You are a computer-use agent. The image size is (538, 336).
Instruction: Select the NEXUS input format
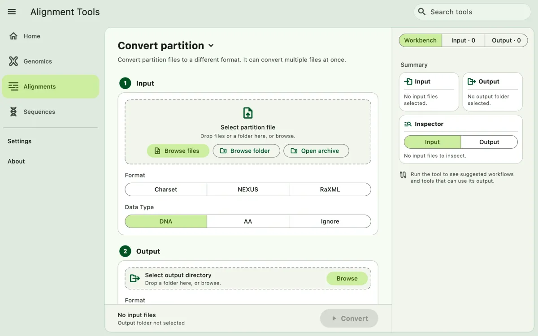[248, 190]
